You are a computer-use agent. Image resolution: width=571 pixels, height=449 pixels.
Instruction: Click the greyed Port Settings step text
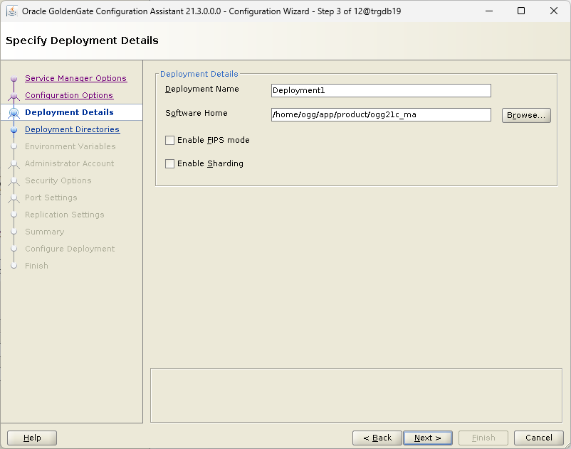[51, 198]
